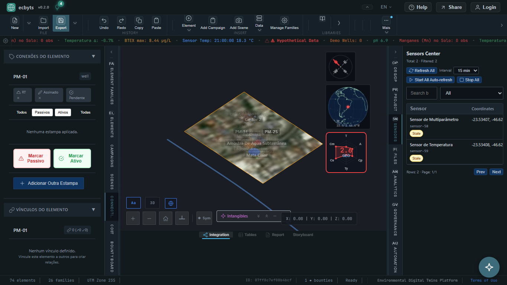Viewport: 507px width, 285px height.
Task: Click the Add Scene camera icon
Action: (239, 21)
